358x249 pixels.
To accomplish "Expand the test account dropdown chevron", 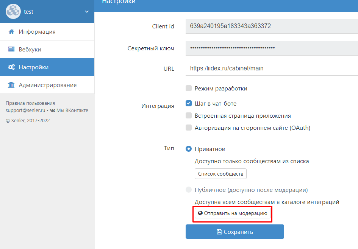I will [87, 12].
